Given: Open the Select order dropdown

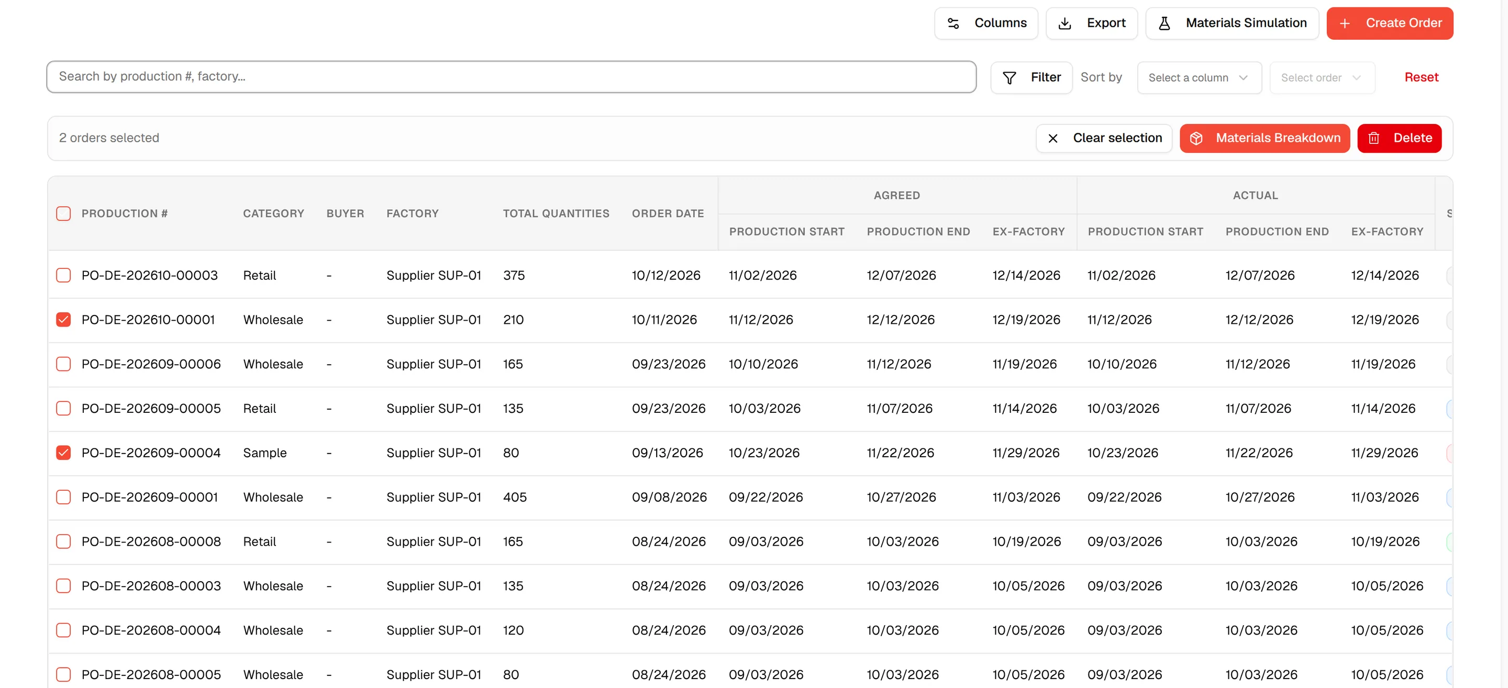Looking at the screenshot, I should tap(1322, 78).
